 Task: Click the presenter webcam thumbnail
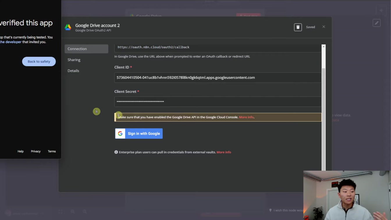tap(347, 195)
